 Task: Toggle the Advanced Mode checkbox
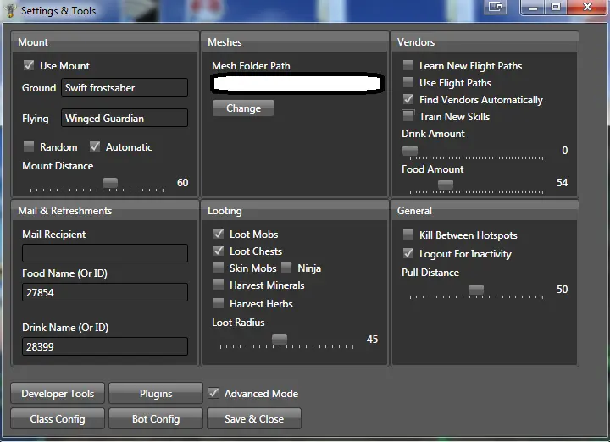click(x=213, y=393)
